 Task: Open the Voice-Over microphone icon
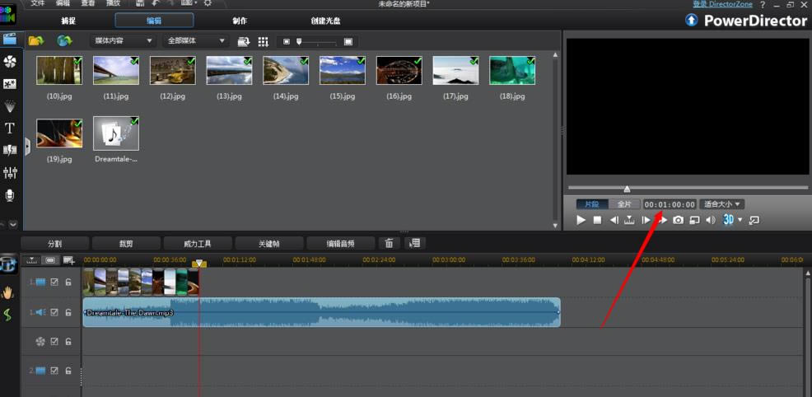coord(10,195)
